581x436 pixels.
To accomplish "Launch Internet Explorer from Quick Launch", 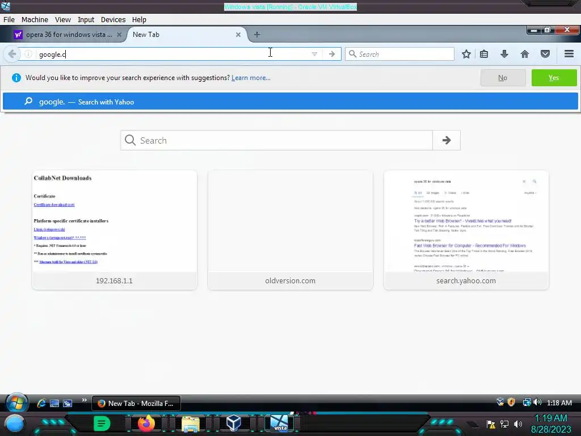I will 41,404.
